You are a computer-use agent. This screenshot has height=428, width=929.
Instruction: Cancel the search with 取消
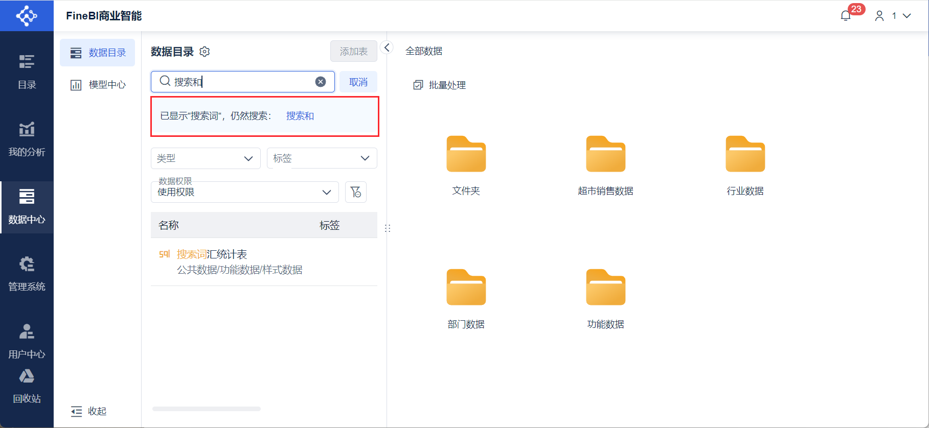358,82
